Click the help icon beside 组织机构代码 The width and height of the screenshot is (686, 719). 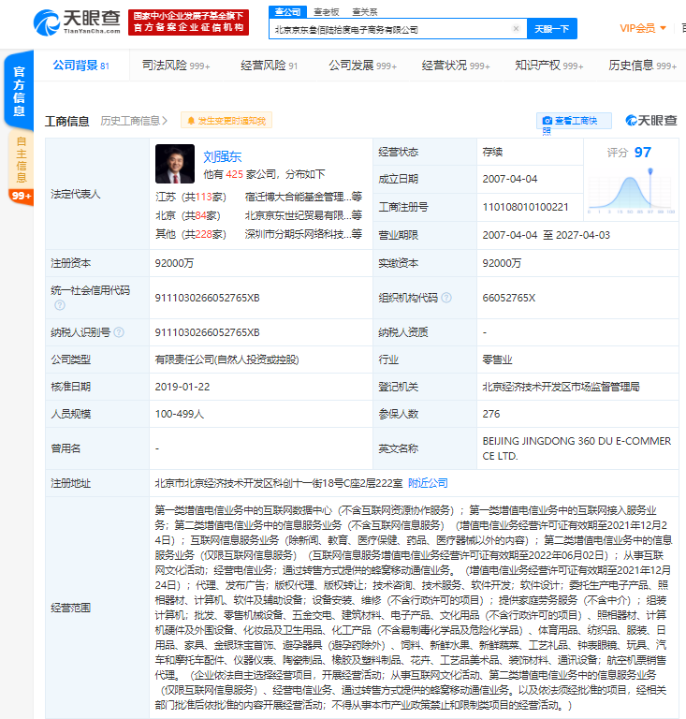[x=446, y=298]
